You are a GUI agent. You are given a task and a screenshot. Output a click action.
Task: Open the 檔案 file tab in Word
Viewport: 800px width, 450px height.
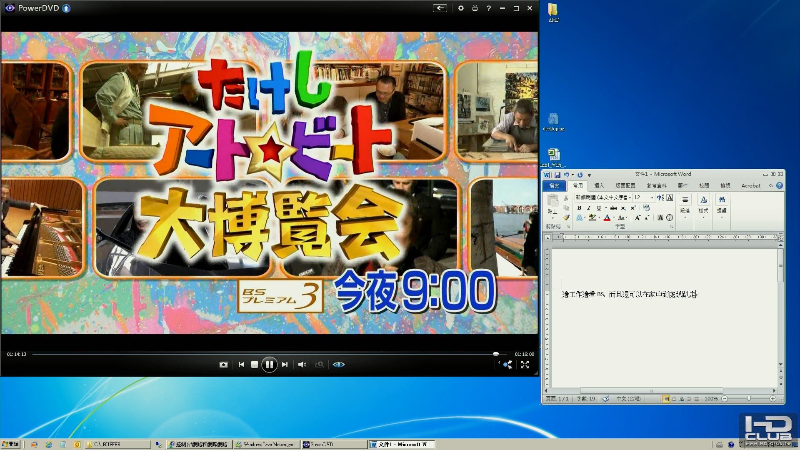tap(554, 186)
